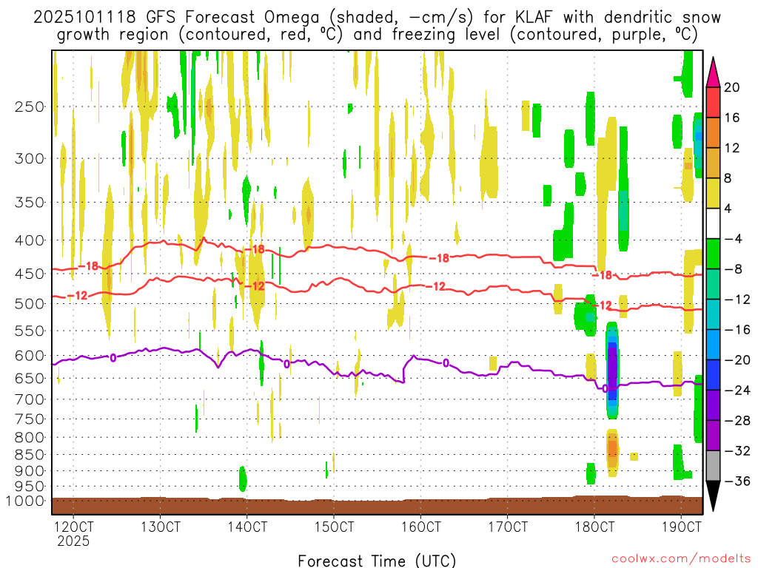
Task: Click the 2025 year label under 120CT
Action: 73,541
